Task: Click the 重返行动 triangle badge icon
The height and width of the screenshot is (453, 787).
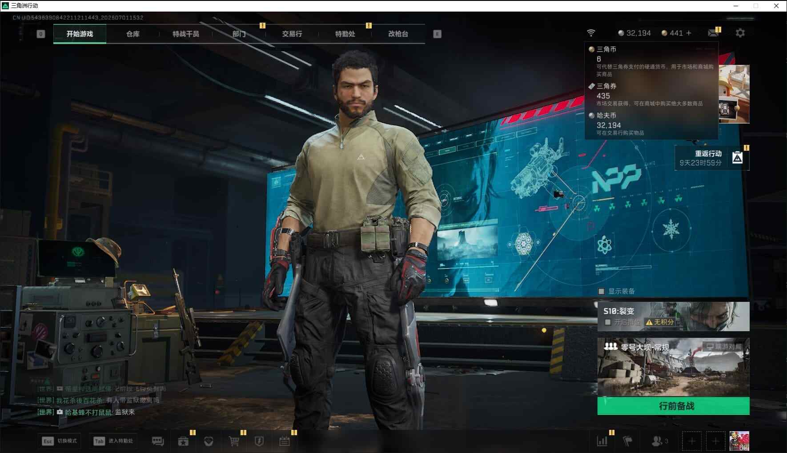Action: point(737,158)
